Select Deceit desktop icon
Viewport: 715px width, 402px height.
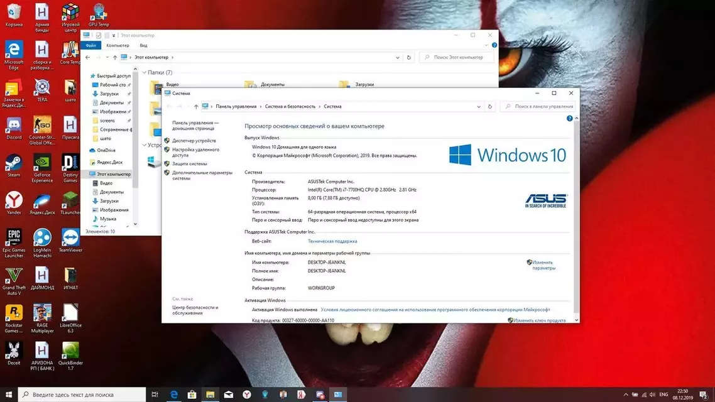pos(14,354)
